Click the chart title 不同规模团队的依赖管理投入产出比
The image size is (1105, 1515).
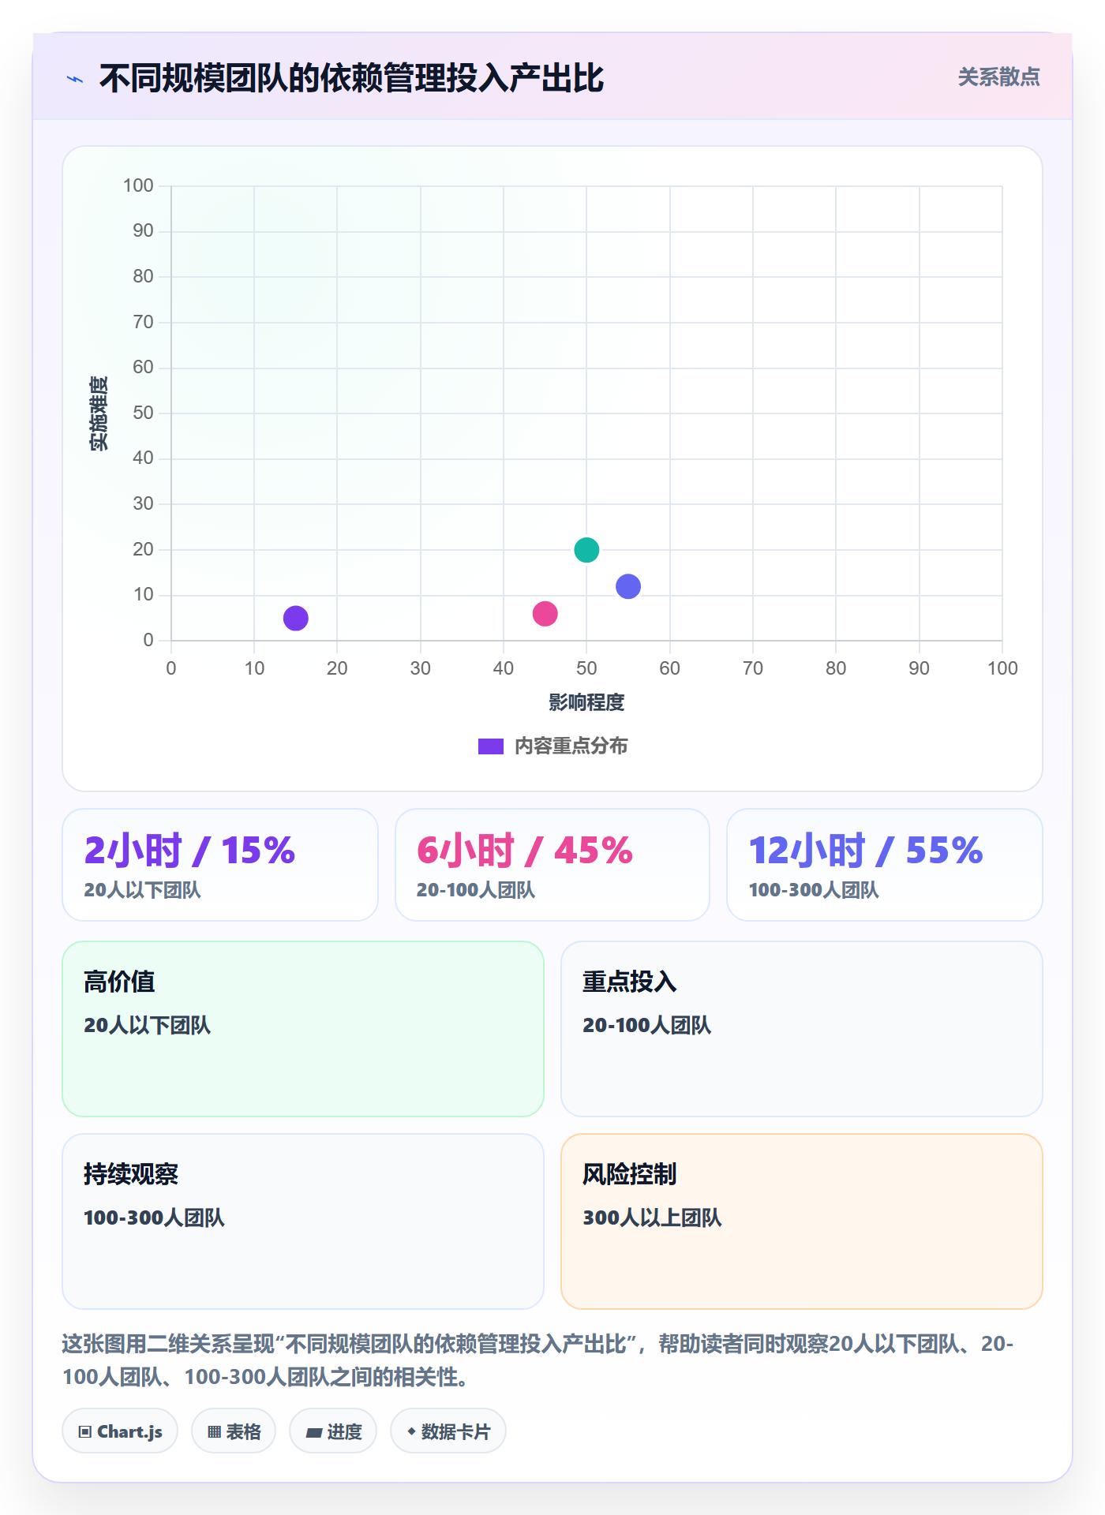pyautogui.click(x=352, y=79)
